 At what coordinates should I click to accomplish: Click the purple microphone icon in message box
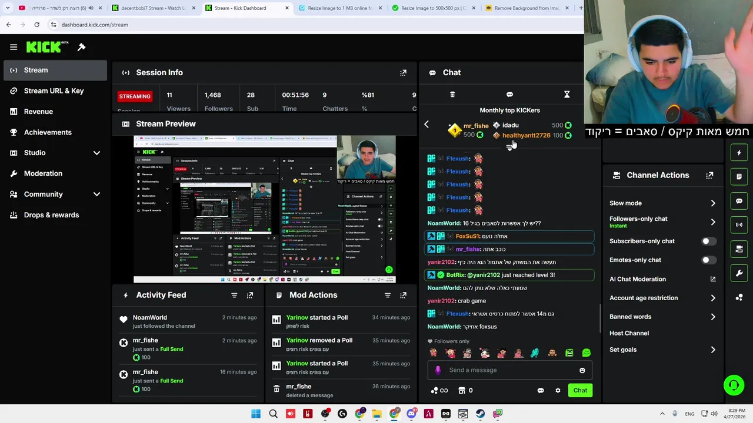[438, 370]
